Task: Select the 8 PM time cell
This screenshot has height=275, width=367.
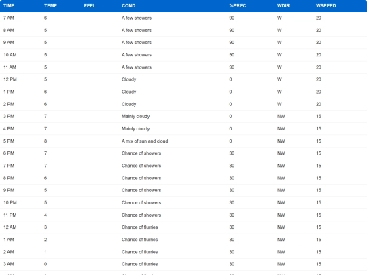Action: point(9,178)
